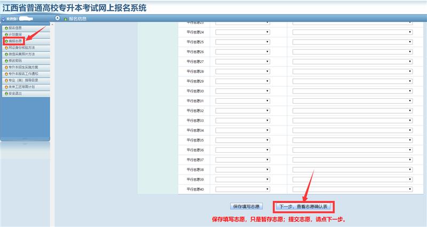Open second dropdown in 平行志愿34 row
Screen dimensions: 427x227
pyautogui.click(x=353, y=130)
